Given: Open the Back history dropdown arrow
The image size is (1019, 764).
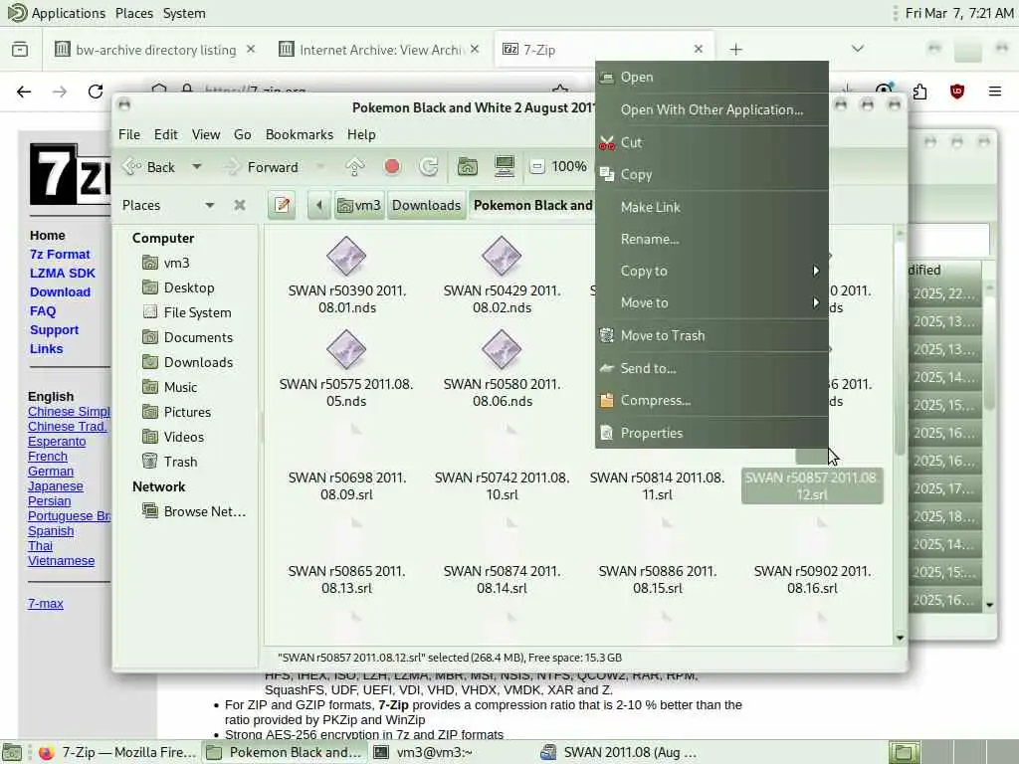Looking at the screenshot, I should pos(196,167).
